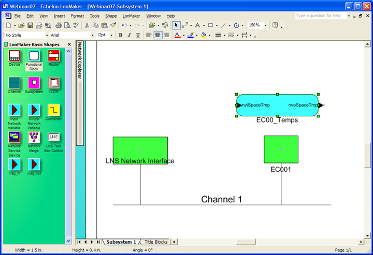Toggle Underline text formatting
The height and width of the screenshot is (255, 373).
[x=138, y=35]
